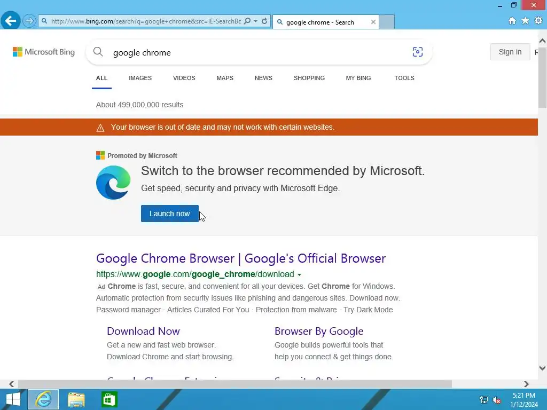Viewport: 547px width, 410px height.
Task: Open the taskbar clock showing 5:21 PM
Action: click(x=524, y=400)
